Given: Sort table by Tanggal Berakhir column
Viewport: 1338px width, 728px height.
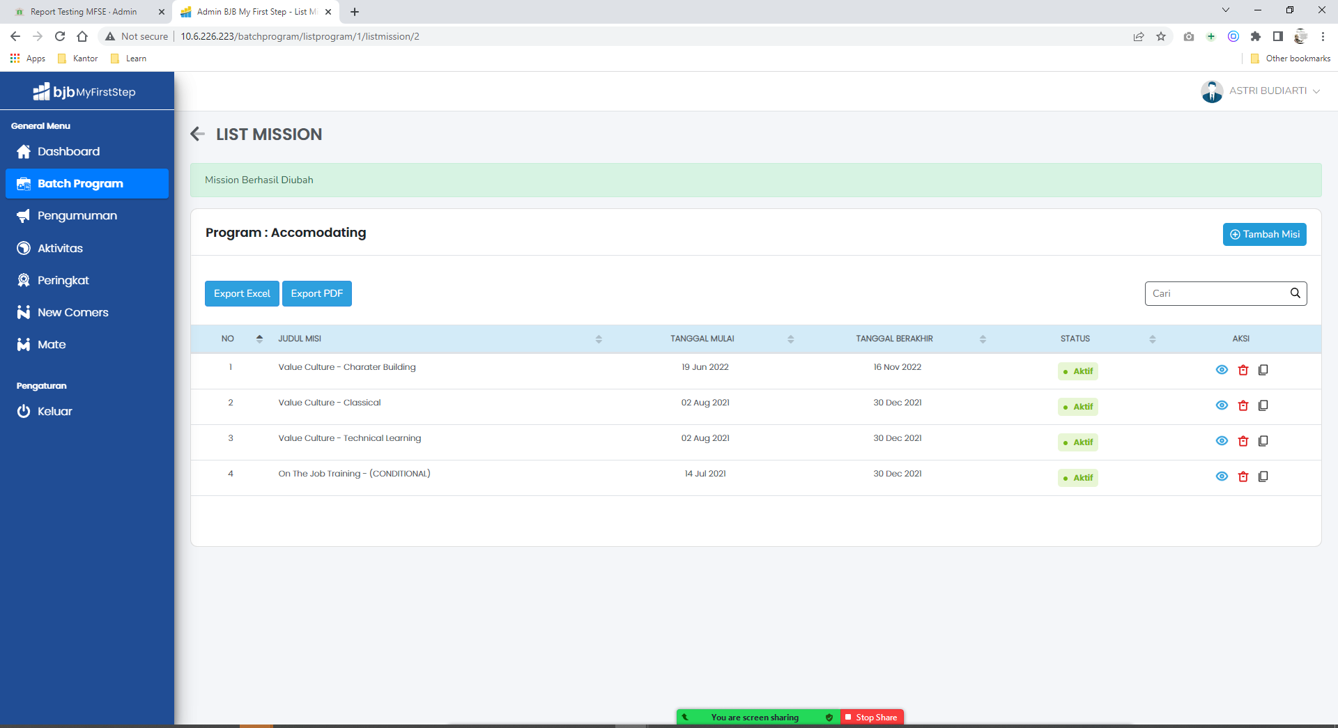Looking at the screenshot, I should (983, 339).
